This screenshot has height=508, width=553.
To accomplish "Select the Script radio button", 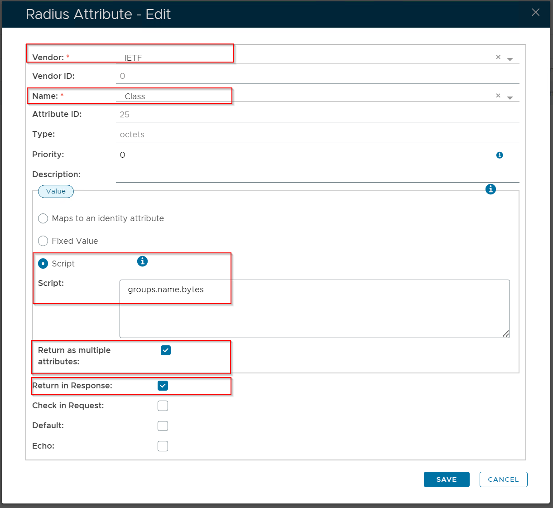I will (43, 264).
